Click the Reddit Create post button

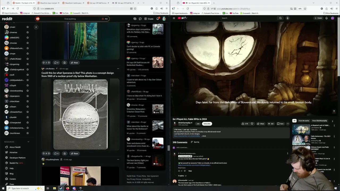(149, 19)
